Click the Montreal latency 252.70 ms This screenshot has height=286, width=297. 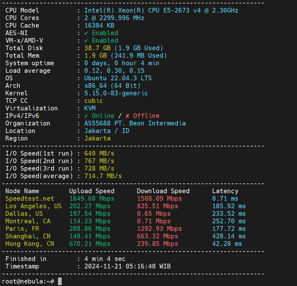click(x=229, y=221)
